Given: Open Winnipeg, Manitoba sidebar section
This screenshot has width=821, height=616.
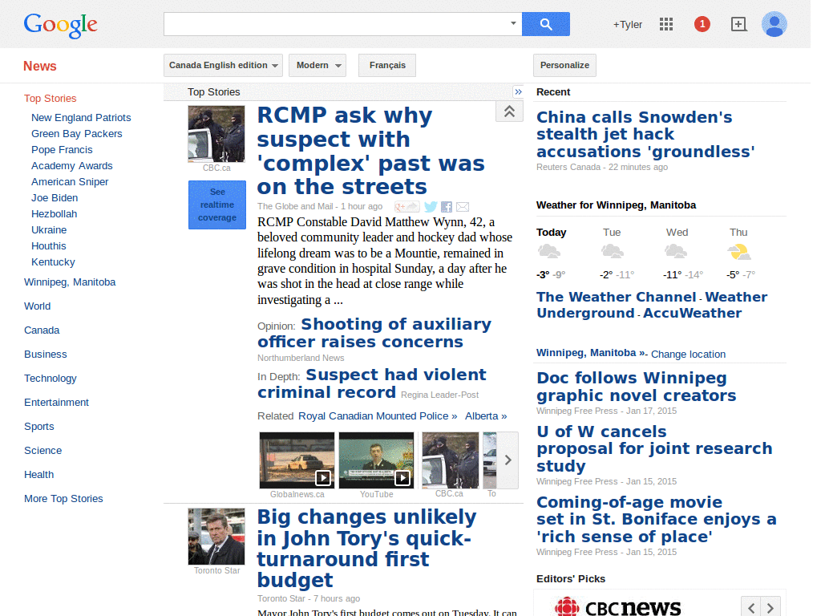Looking at the screenshot, I should pos(70,282).
